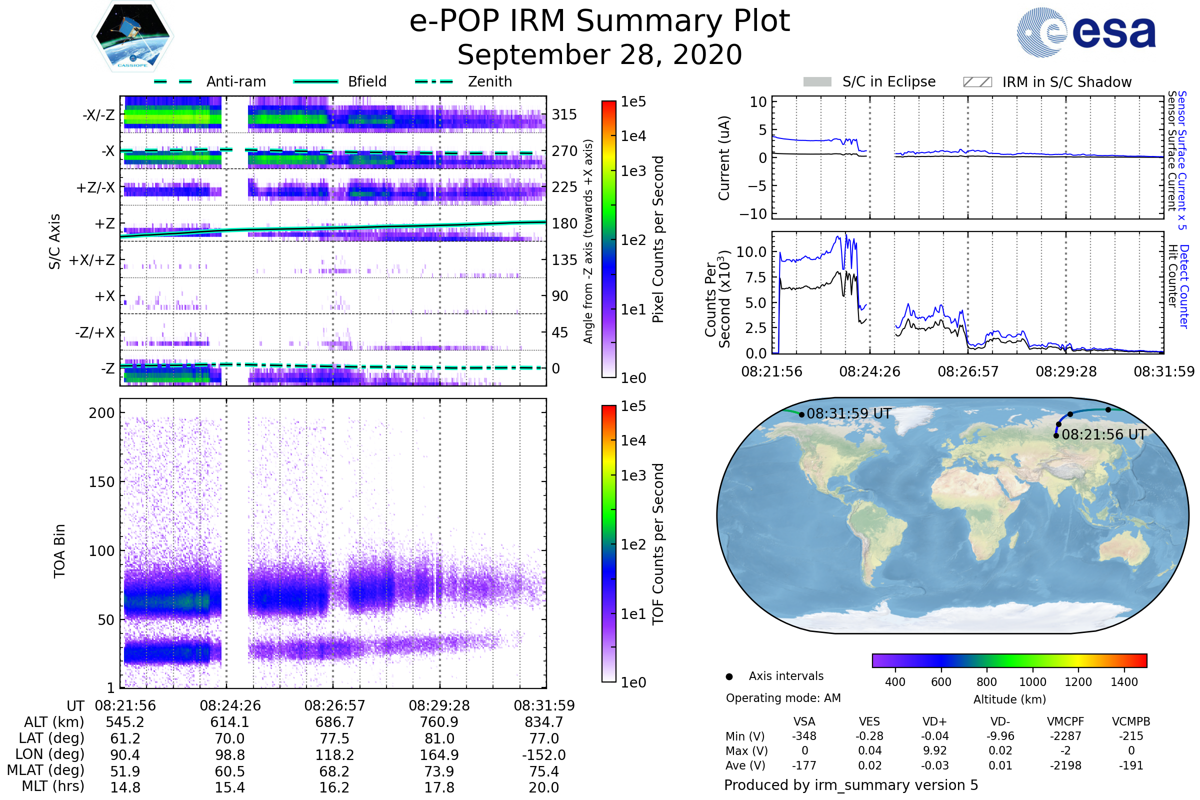The height and width of the screenshot is (800, 1200).
Task: Click the Bfield solid legend line
Action: [x=315, y=81]
